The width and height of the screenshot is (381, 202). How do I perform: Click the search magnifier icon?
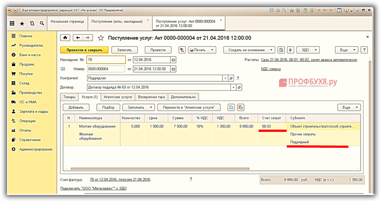42,23
